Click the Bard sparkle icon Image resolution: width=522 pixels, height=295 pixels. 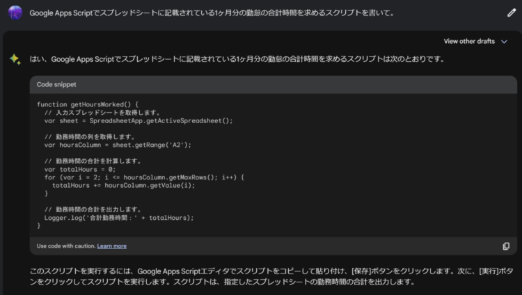click(15, 59)
